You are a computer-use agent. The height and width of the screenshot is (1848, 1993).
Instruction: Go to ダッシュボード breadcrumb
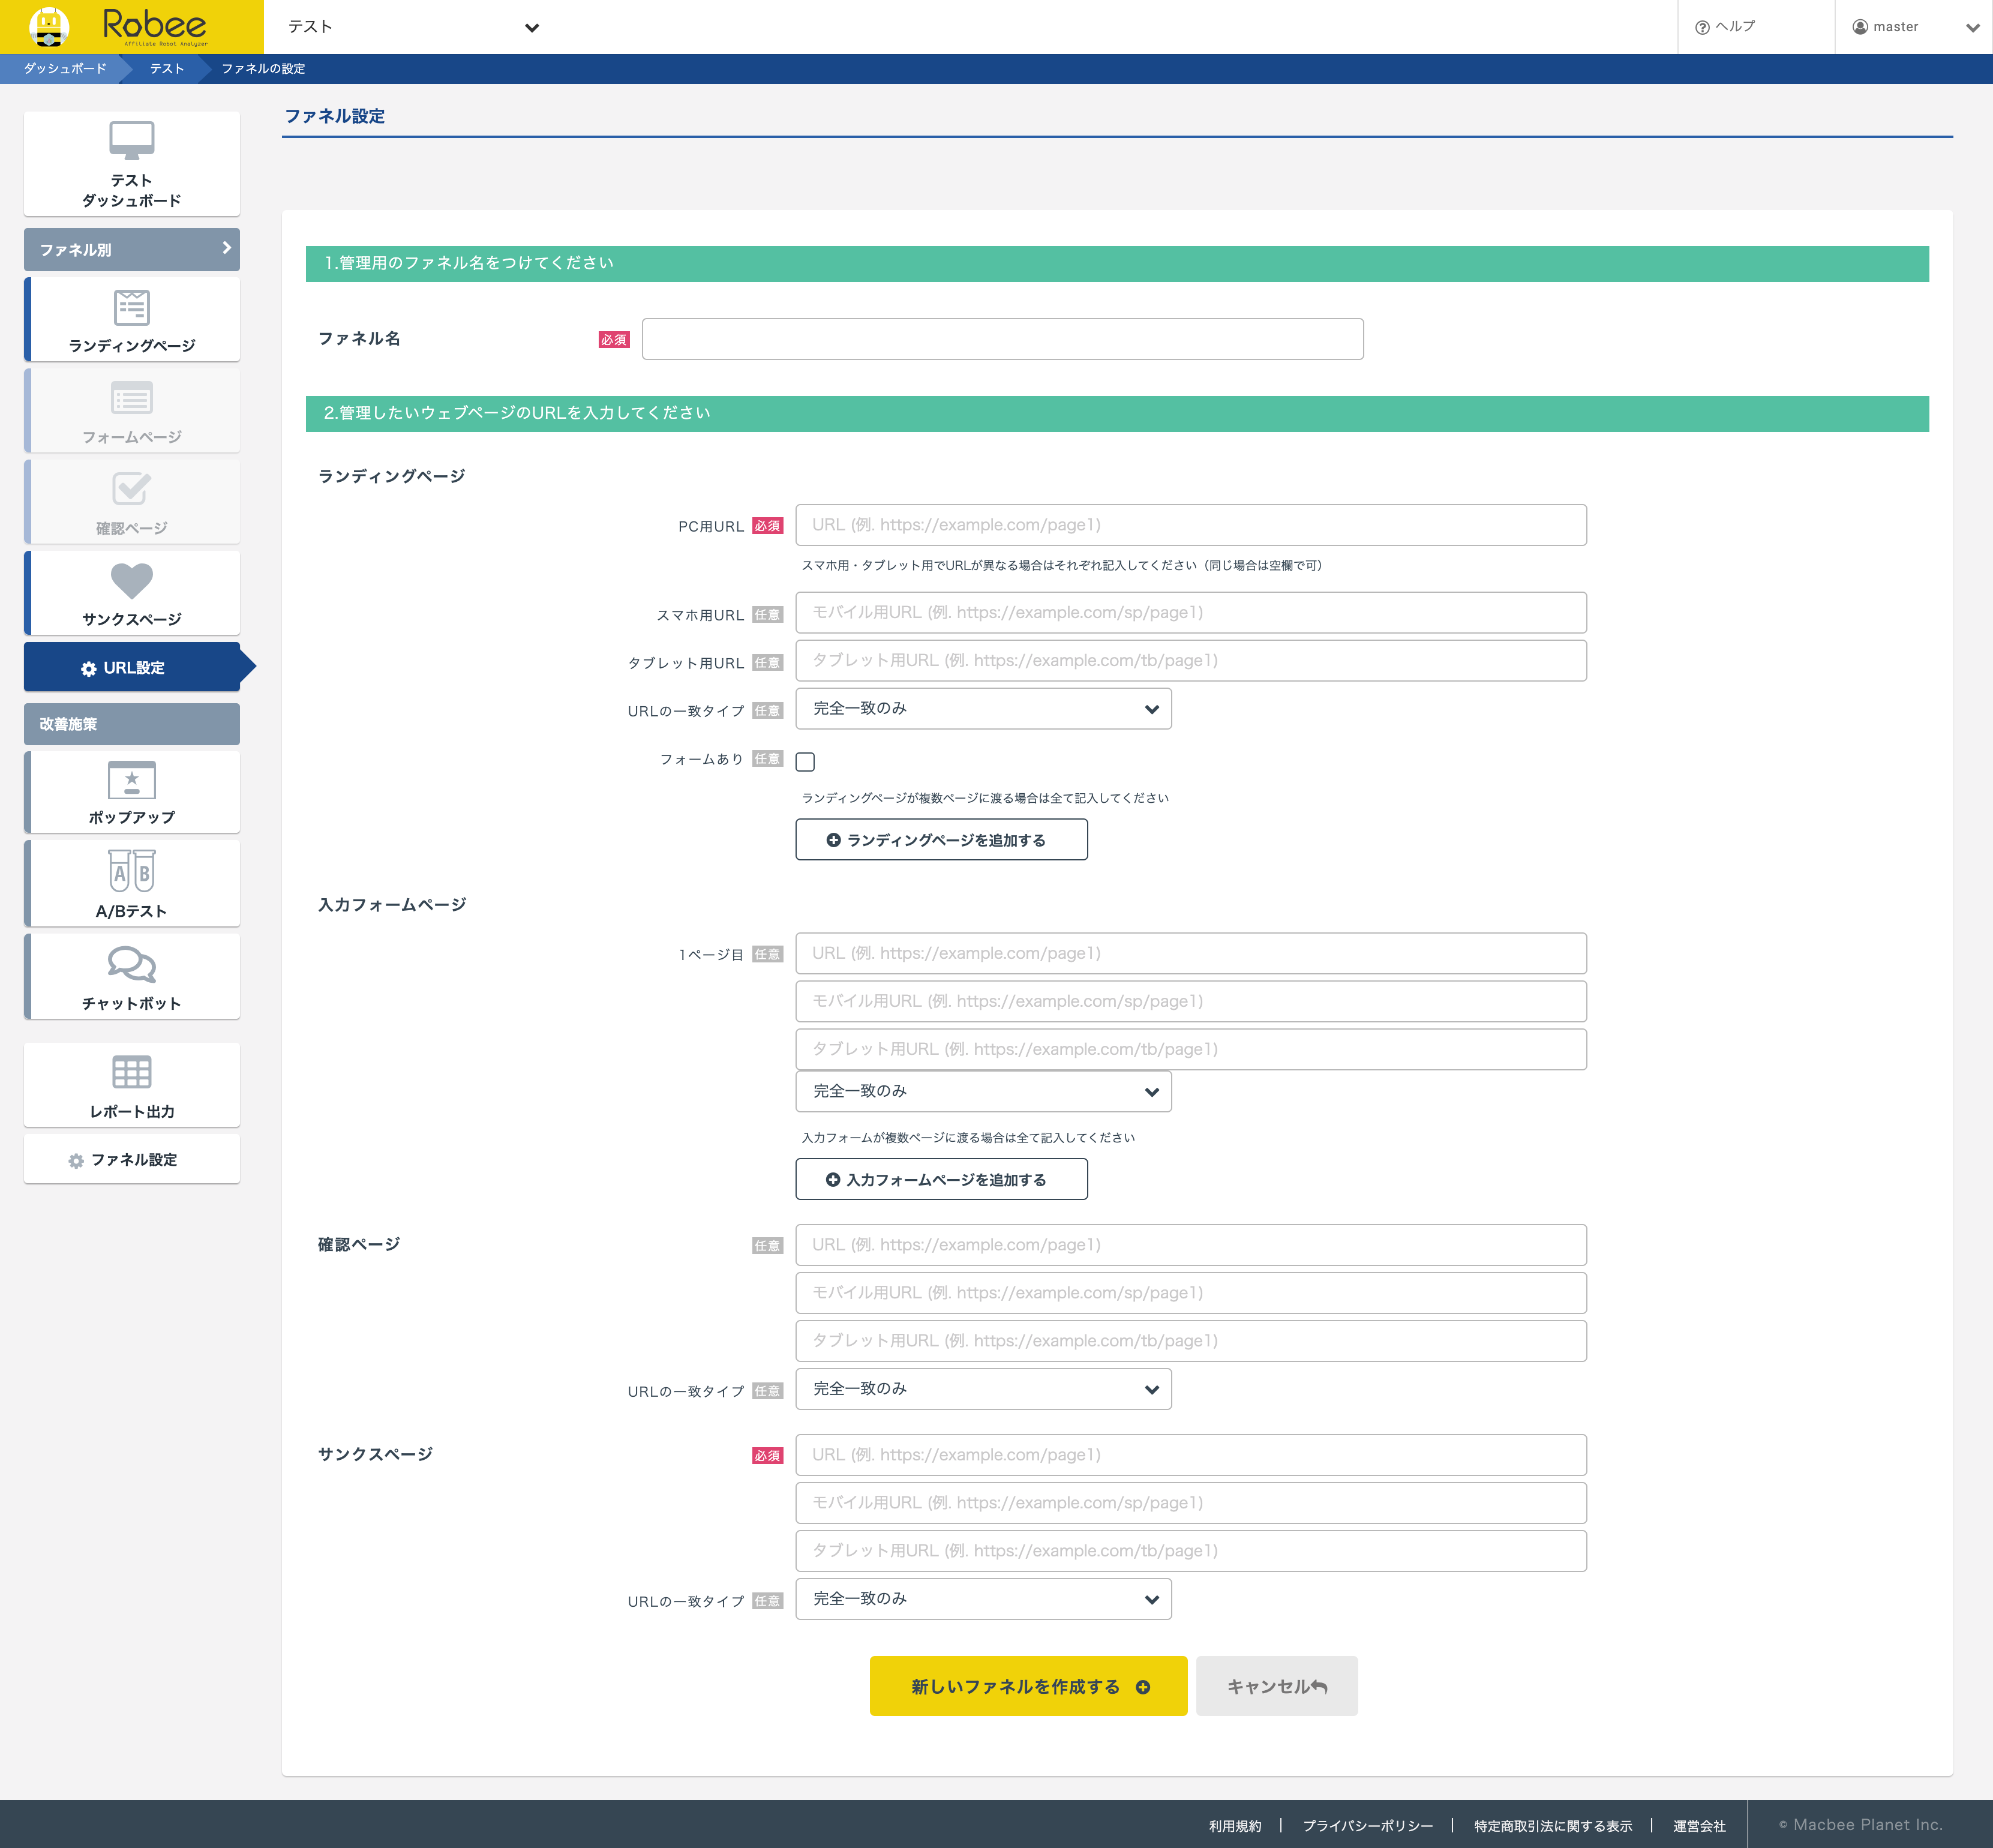coord(64,69)
